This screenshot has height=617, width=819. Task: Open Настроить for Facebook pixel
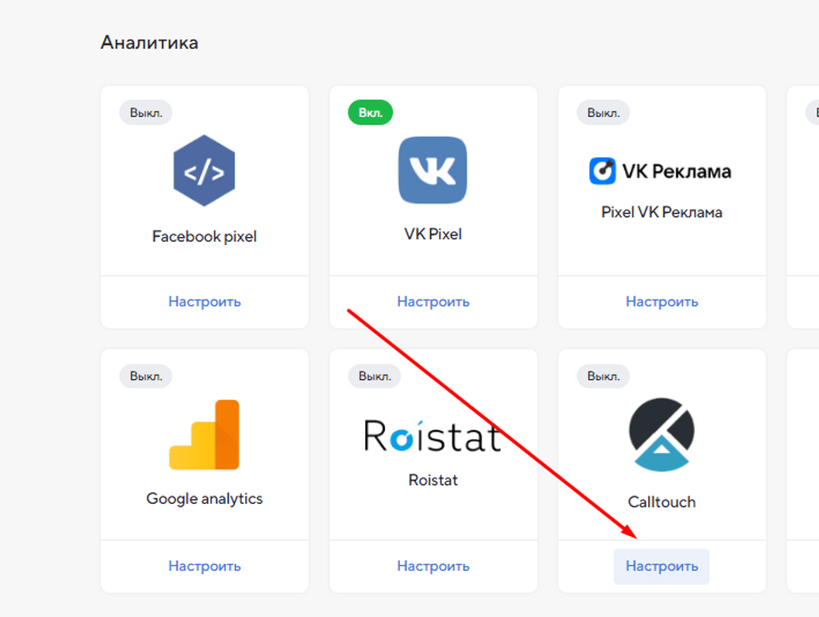click(x=204, y=302)
